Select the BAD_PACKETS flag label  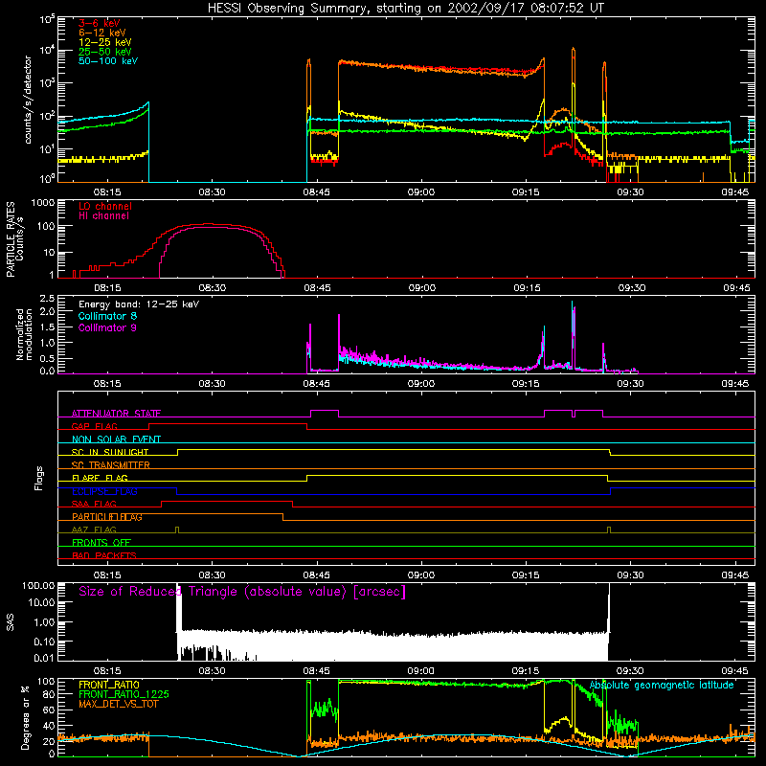[104, 555]
